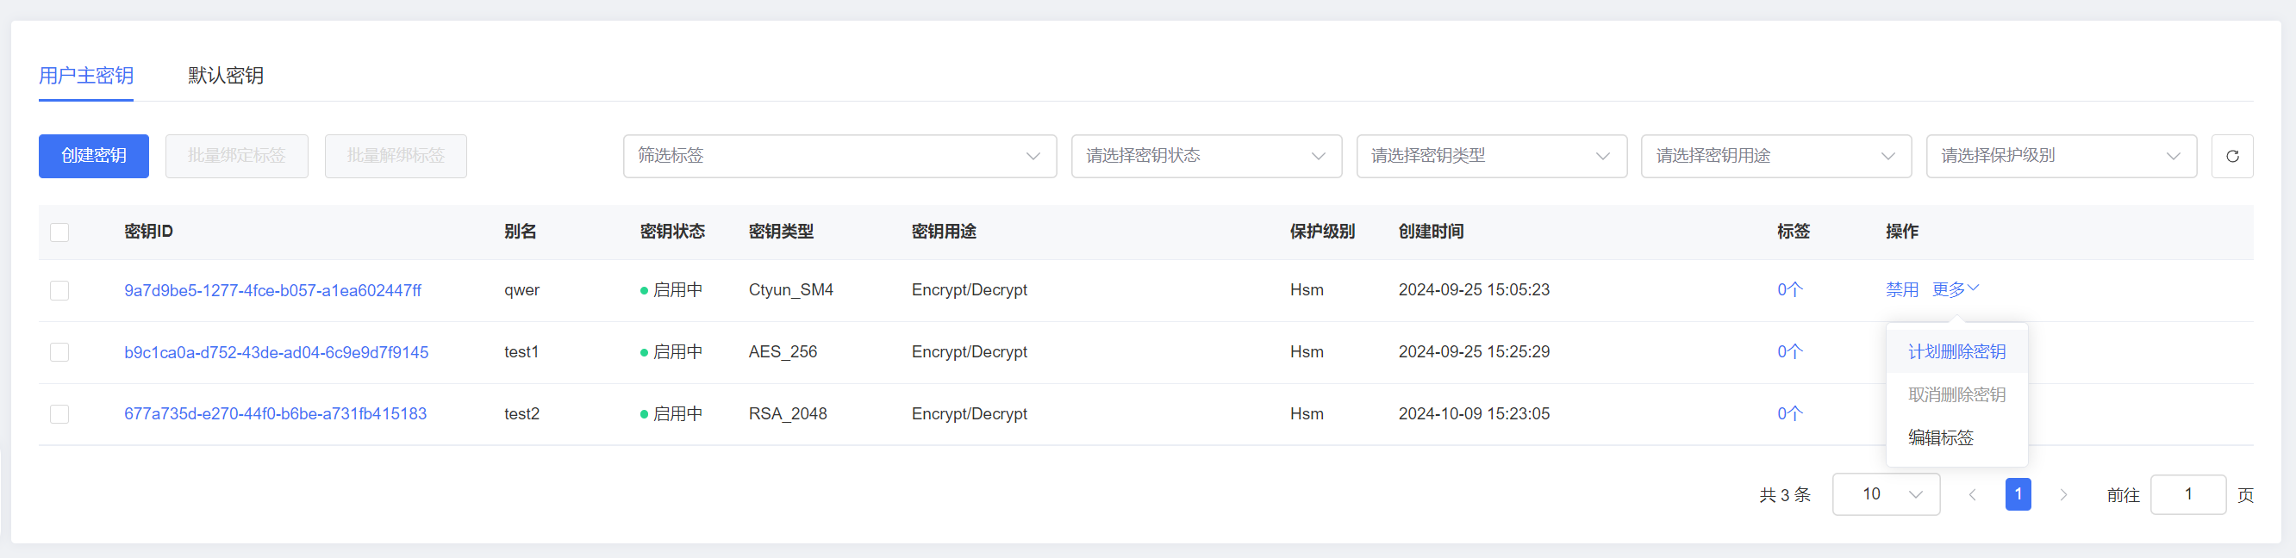Screen dimensions: 2296x558
Task: Click the 2024-10-09 15:23:05 timestamp
Action: [x=1473, y=414]
